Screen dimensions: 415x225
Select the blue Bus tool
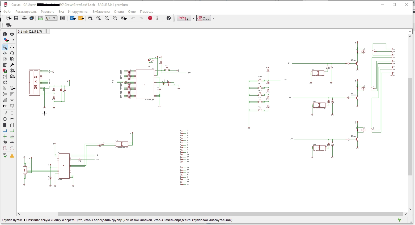click(5, 131)
